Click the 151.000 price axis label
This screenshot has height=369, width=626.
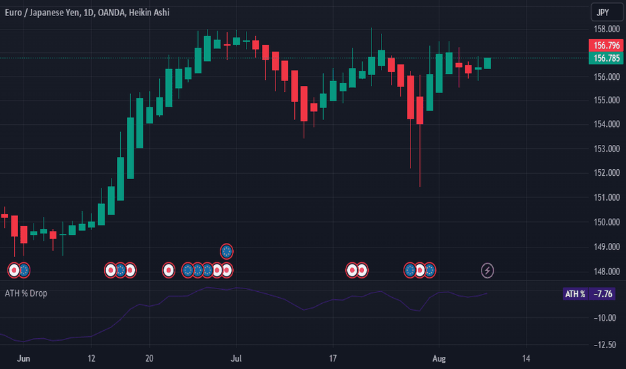pyautogui.click(x=607, y=197)
